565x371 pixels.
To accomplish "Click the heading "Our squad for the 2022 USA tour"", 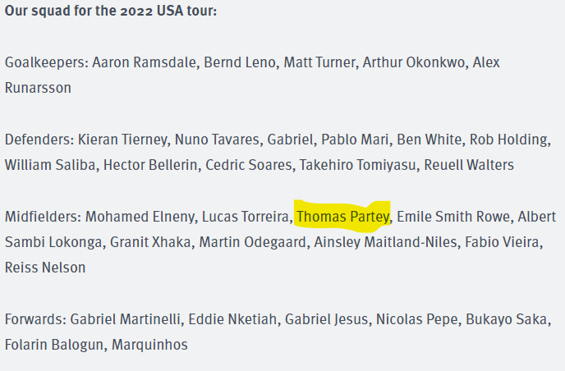I will coord(111,14).
